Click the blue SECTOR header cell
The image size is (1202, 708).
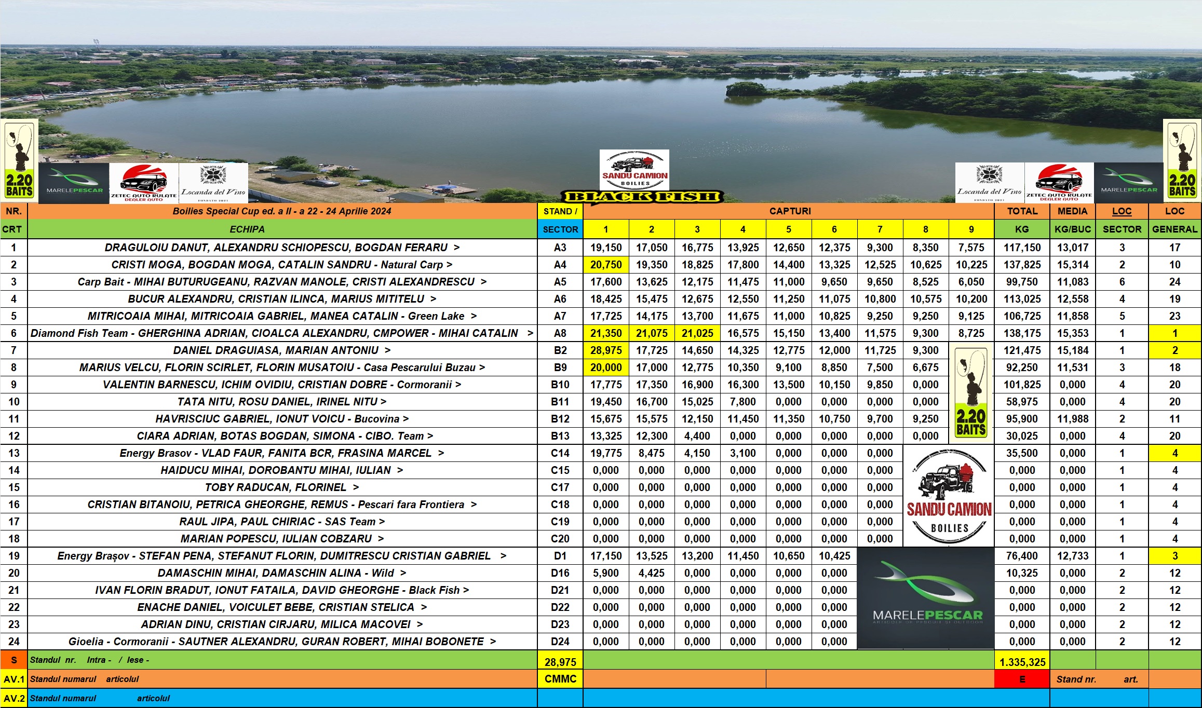pos(560,229)
